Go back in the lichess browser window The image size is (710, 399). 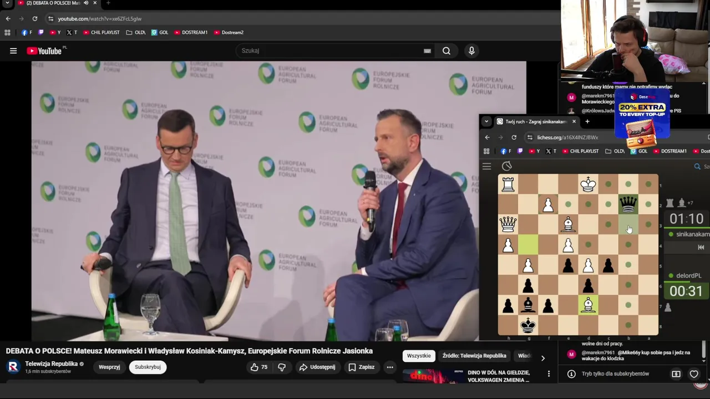click(487, 137)
